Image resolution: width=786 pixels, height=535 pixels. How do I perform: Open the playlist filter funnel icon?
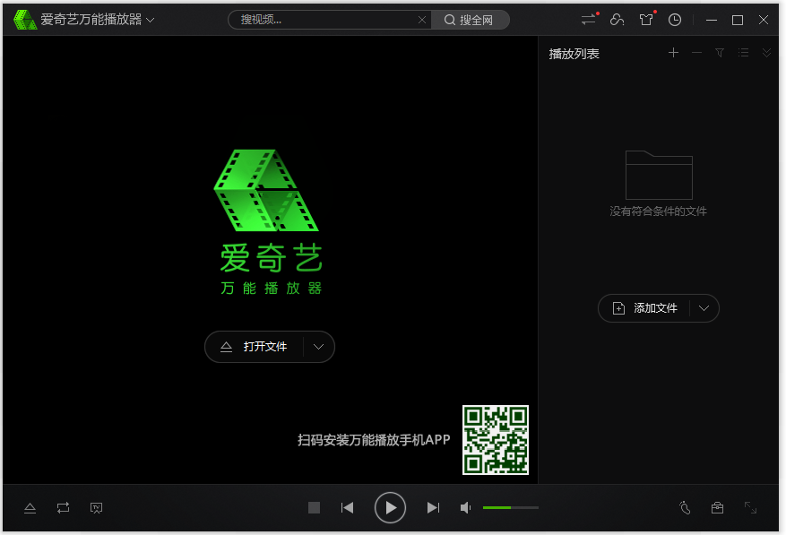tap(720, 53)
